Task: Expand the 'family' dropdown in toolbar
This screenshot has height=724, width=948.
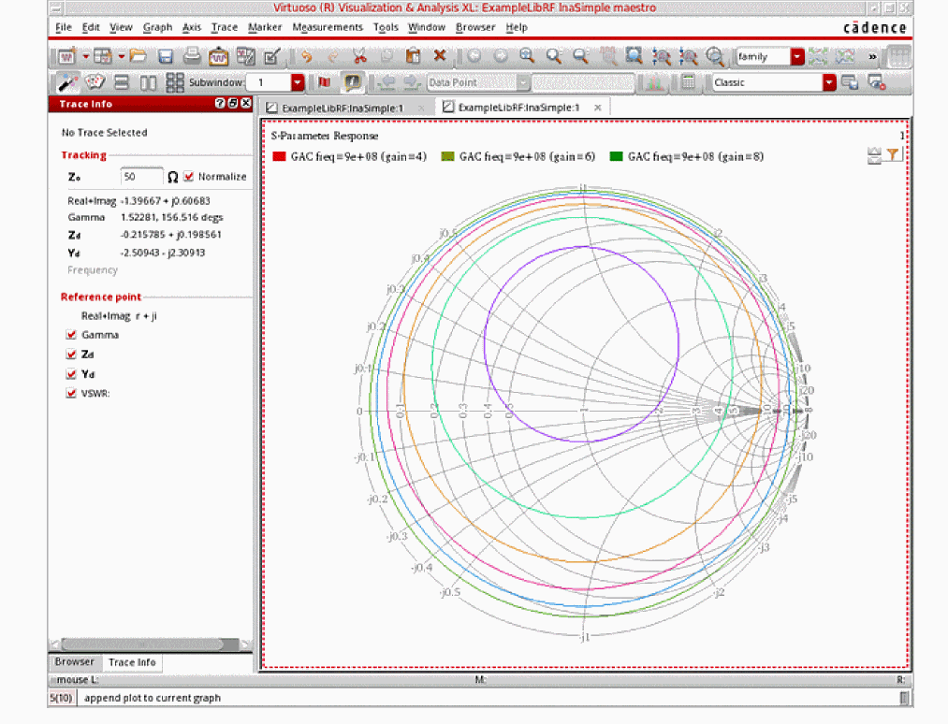Action: (x=797, y=56)
